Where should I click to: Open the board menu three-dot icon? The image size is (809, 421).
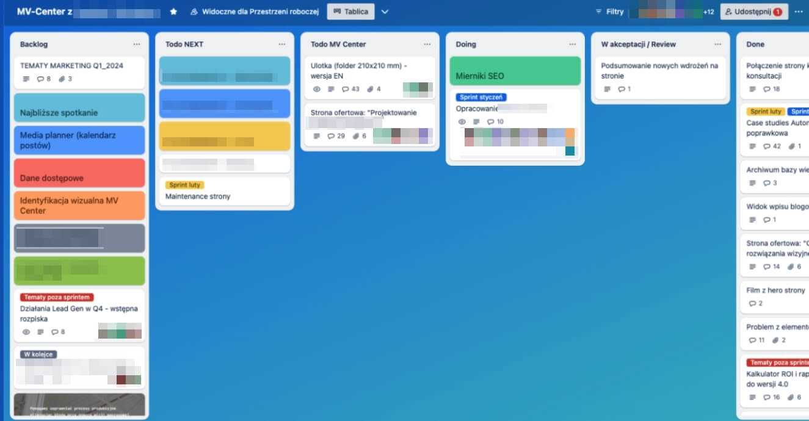click(x=799, y=12)
